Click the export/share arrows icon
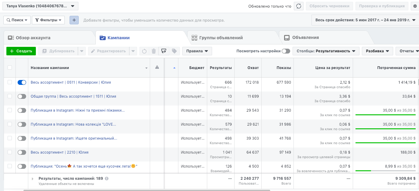419x191 pixels. coord(164,51)
